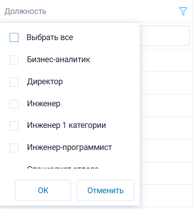The image size is (193, 209).
Task: Enable the Директор checkbox box
Action: (x=14, y=82)
